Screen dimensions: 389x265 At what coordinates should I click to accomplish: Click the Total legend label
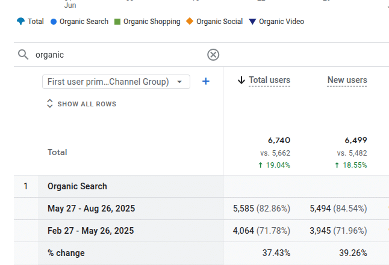pos(36,22)
